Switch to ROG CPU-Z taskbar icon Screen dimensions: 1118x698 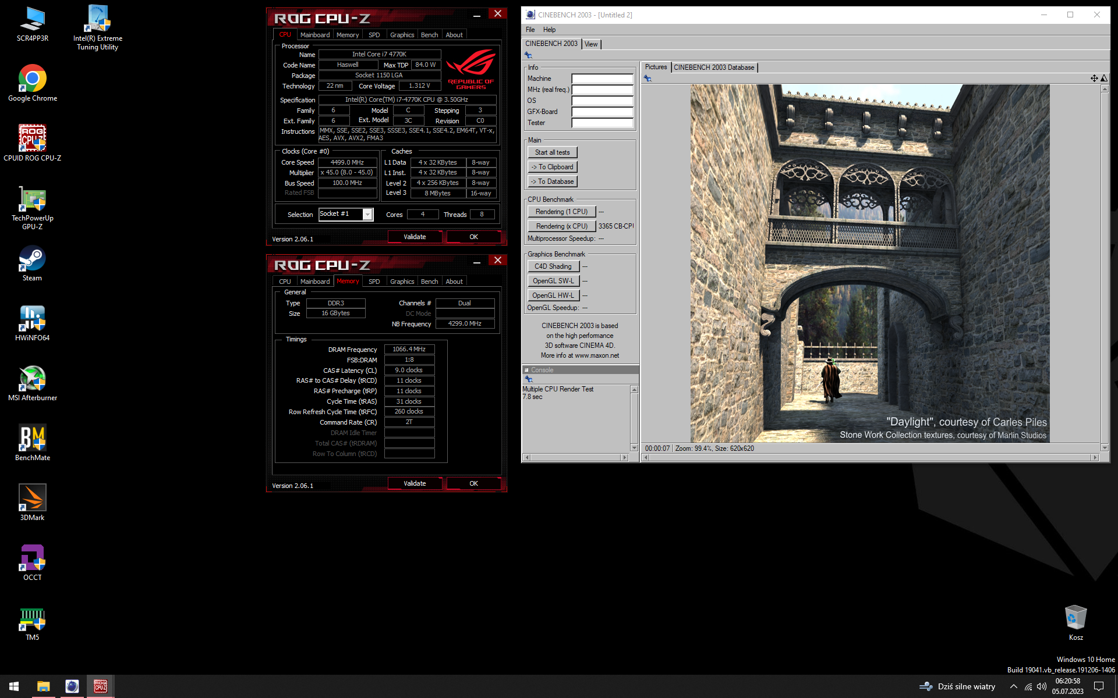pyautogui.click(x=101, y=686)
